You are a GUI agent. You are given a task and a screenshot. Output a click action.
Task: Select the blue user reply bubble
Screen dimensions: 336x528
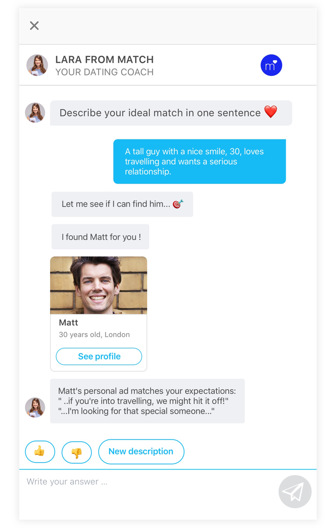[x=199, y=162]
